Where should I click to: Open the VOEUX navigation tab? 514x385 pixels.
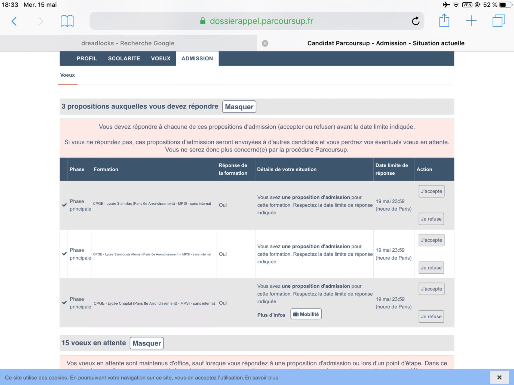coord(161,58)
